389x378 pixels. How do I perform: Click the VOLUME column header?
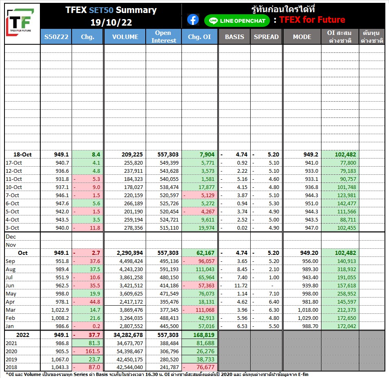[x=125, y=37]
